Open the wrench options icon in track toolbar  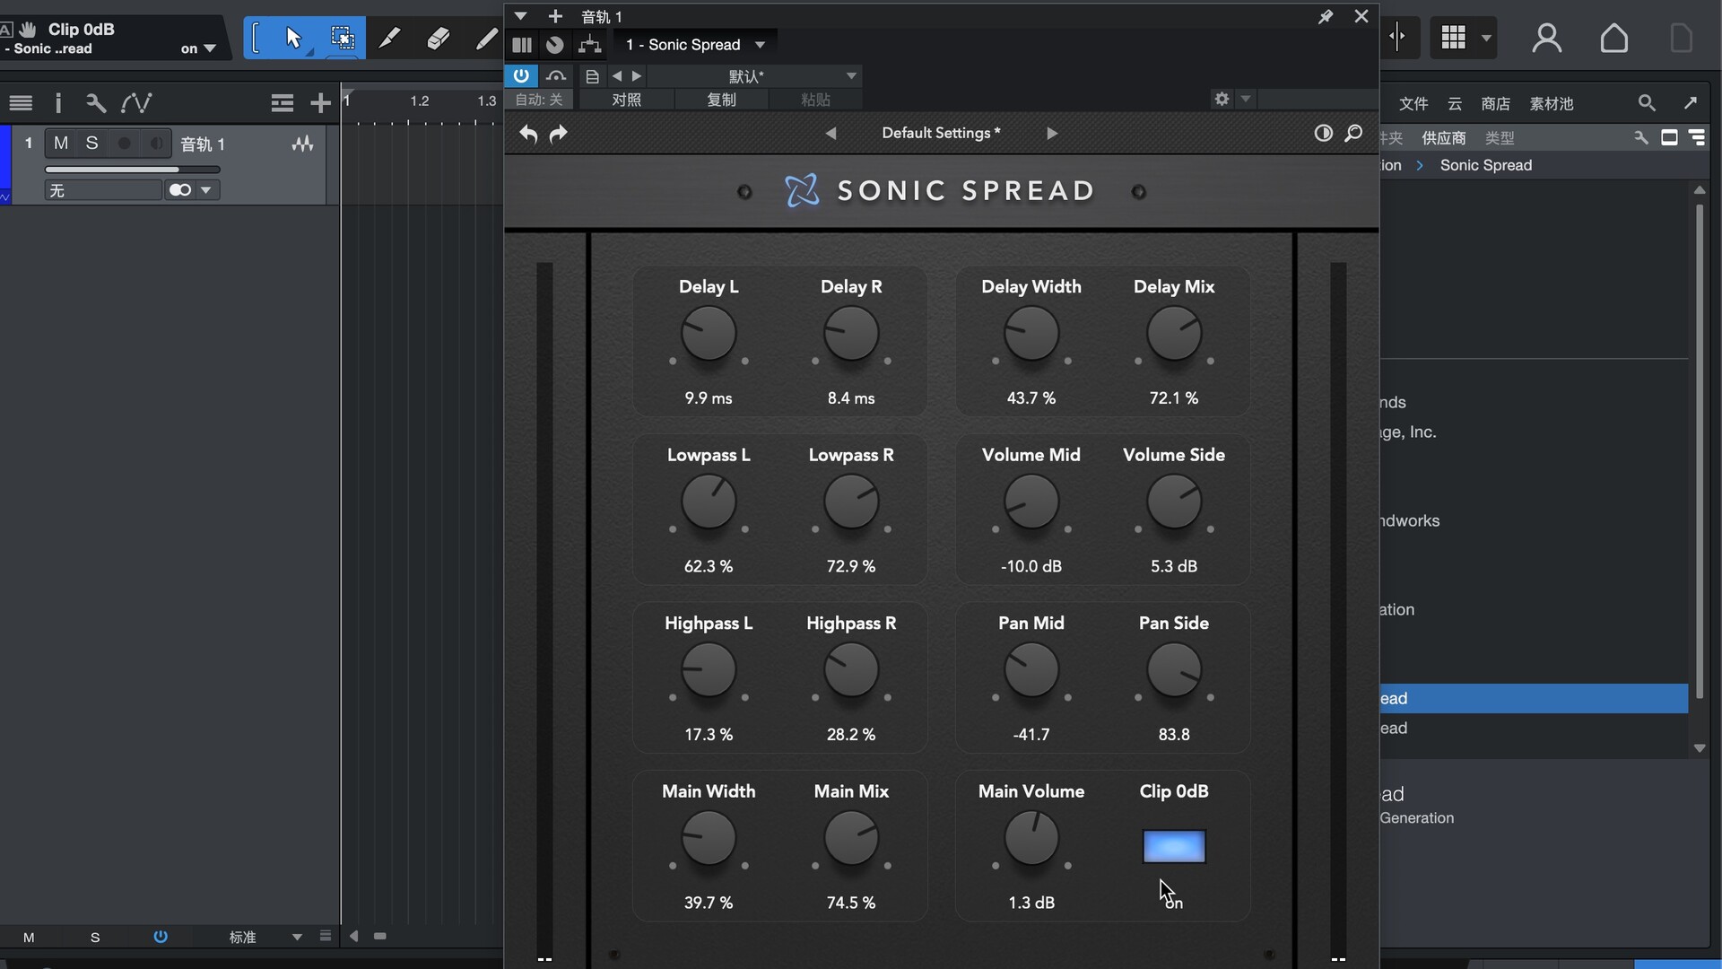click(96, 103)
